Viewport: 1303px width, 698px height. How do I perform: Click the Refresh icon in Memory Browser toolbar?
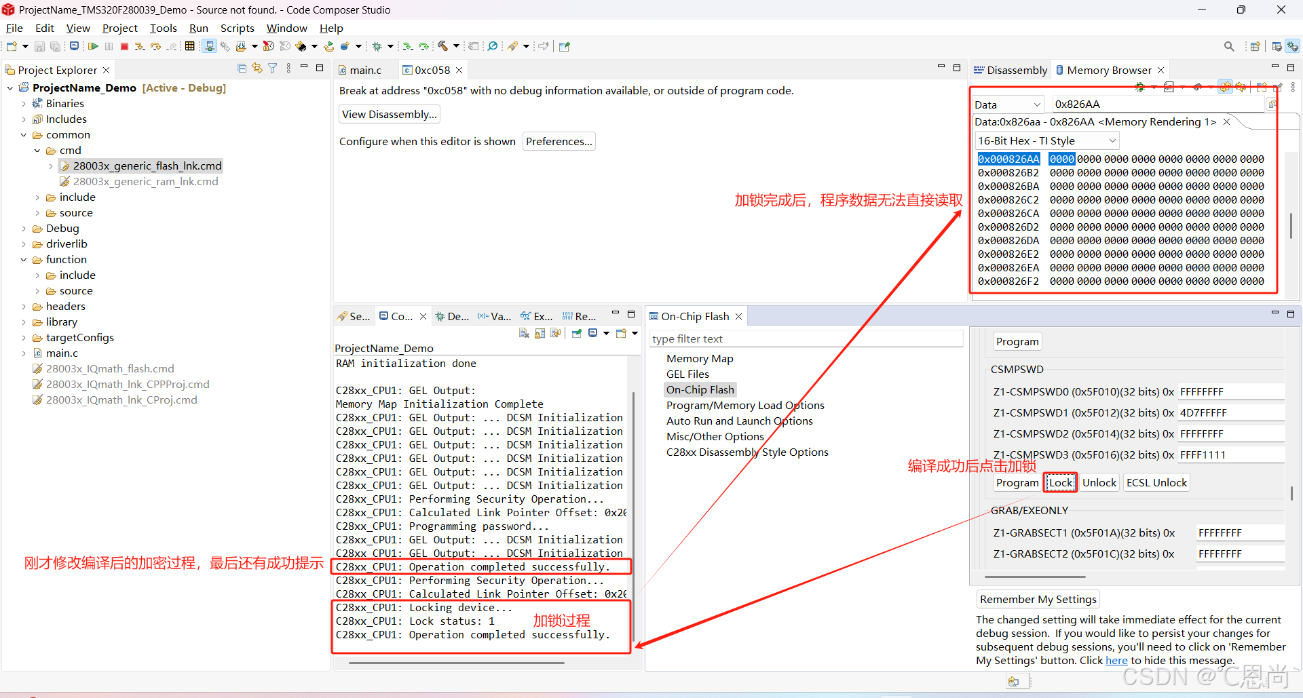pyautogui.click(x=1241, y=87)
